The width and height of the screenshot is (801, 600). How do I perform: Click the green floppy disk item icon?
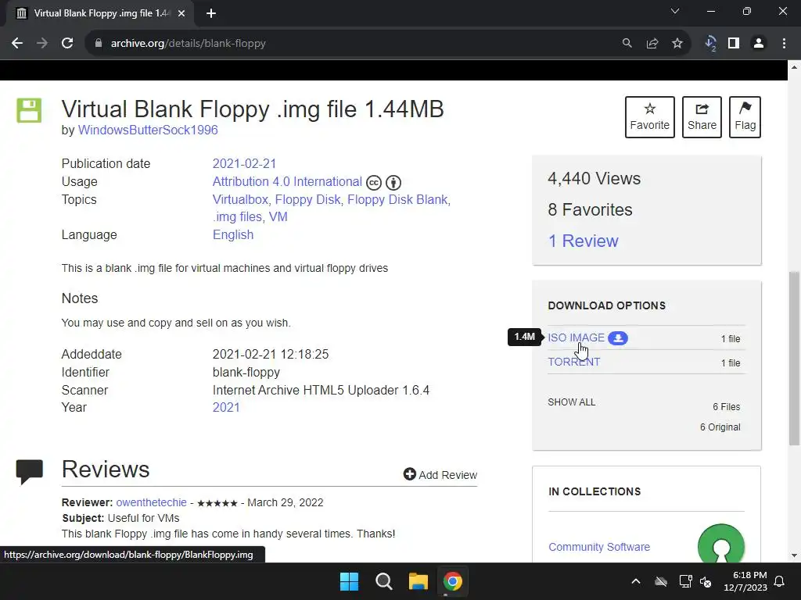pos(29,110)
